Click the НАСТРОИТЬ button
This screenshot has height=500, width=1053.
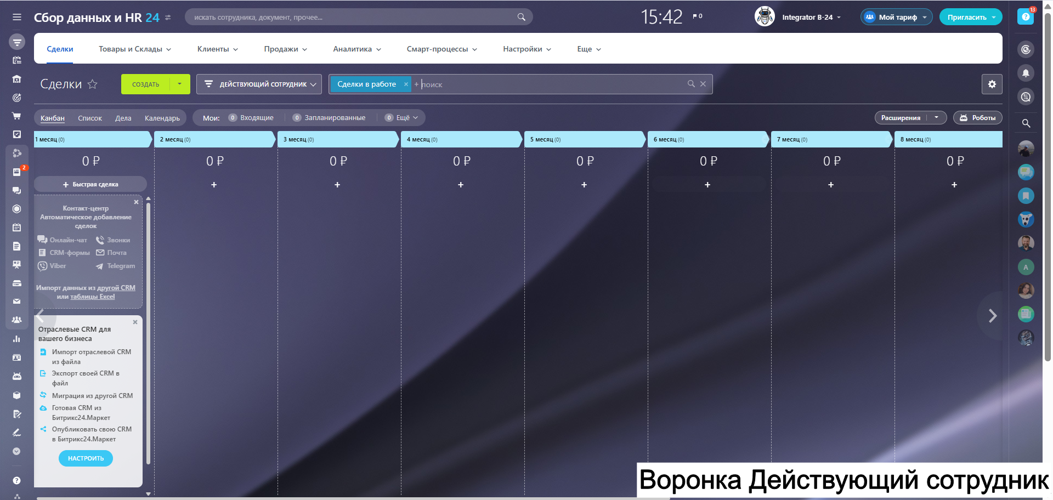86,458
